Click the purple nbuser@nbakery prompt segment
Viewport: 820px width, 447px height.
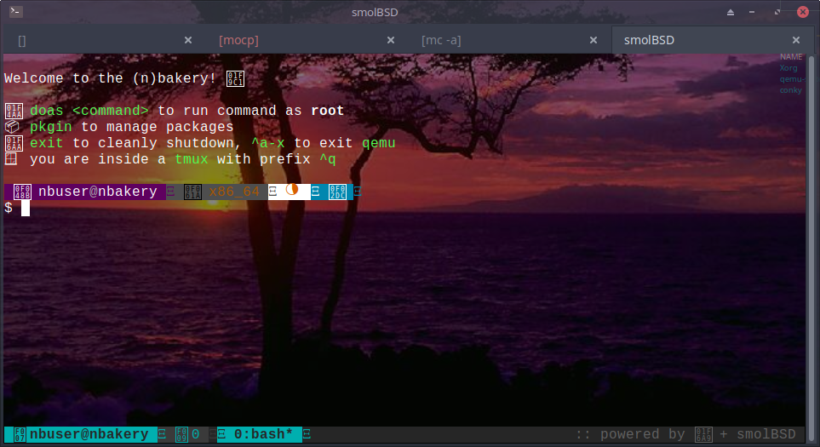(x=97, y=192)
